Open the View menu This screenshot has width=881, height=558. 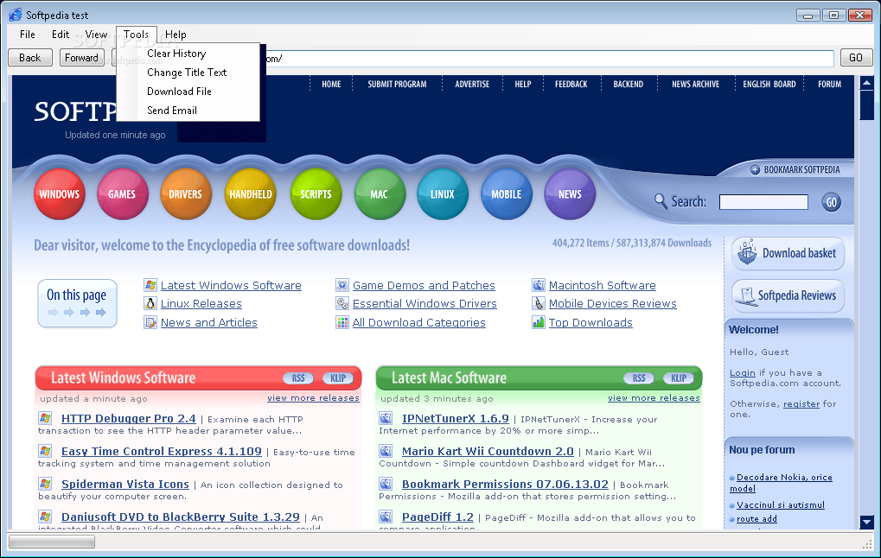coord(96,35)
